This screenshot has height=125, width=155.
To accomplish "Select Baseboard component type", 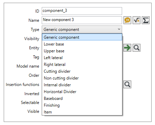I will [x=82, y=99].
